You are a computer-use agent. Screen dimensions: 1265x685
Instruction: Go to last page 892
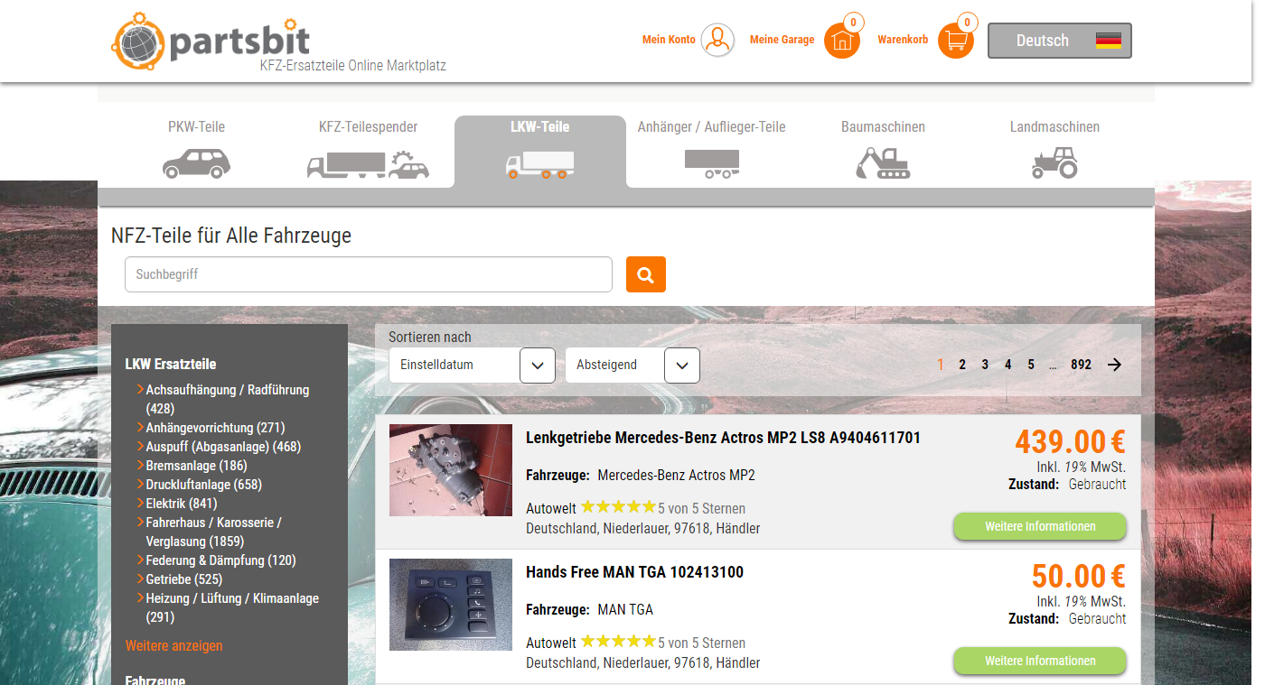[x=1081, y=365]
